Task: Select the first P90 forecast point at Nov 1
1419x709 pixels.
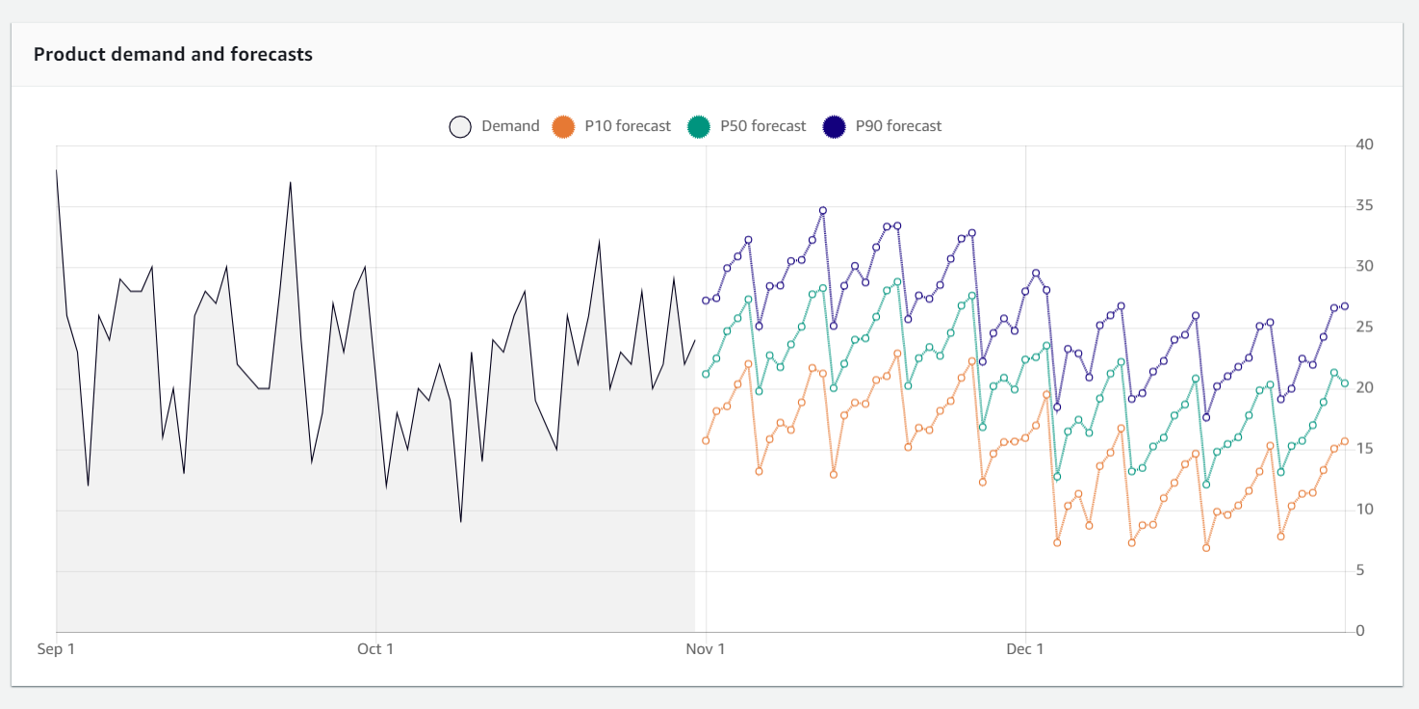Action: 706,300
